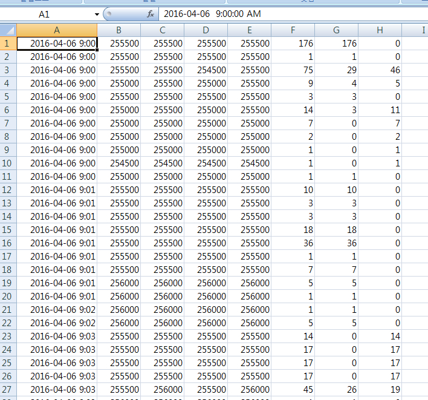428x400 pixels.
Task: Open the Name Box dropdown arrow
Action: (97, 14)
